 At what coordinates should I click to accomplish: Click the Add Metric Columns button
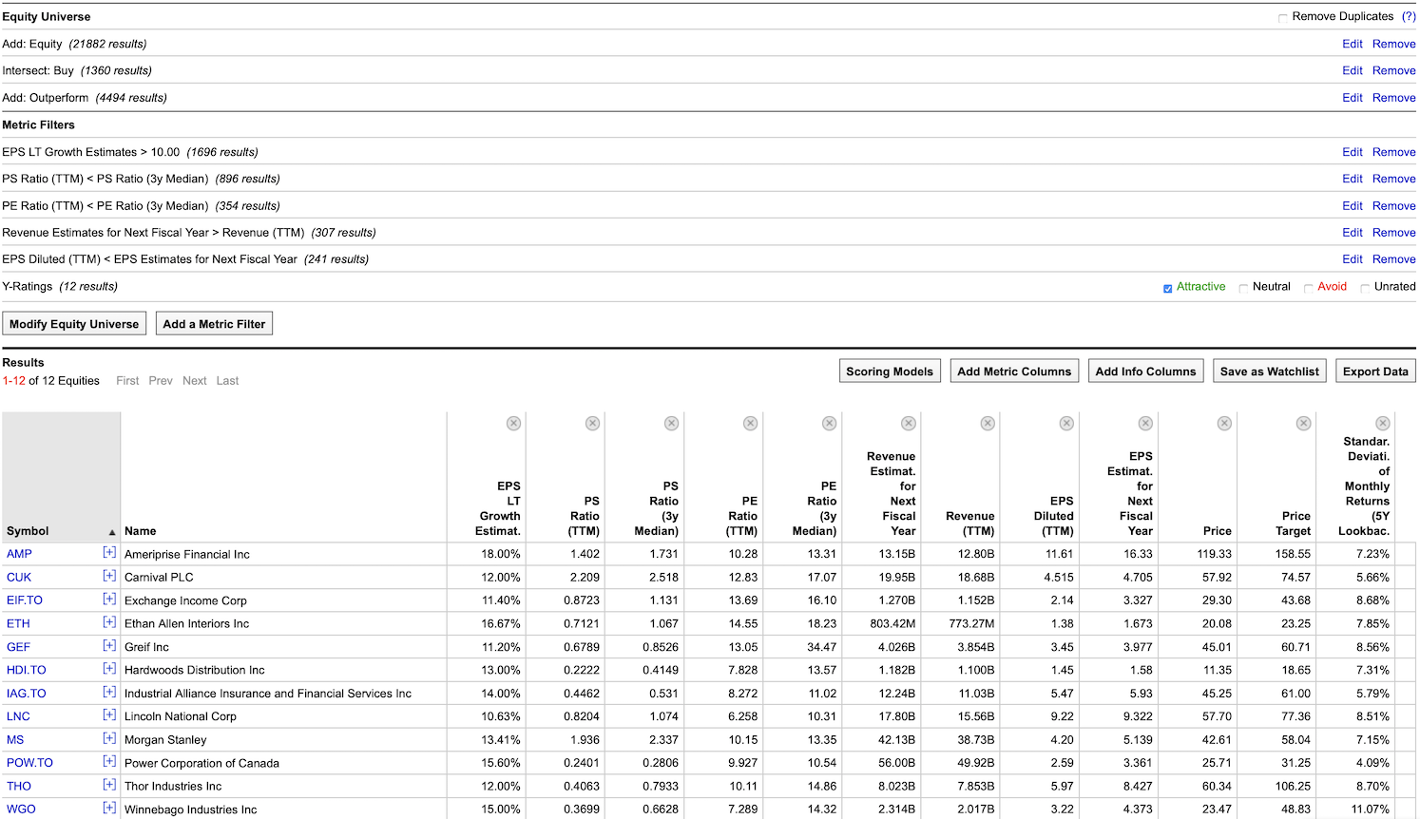tap(1014, 371)
